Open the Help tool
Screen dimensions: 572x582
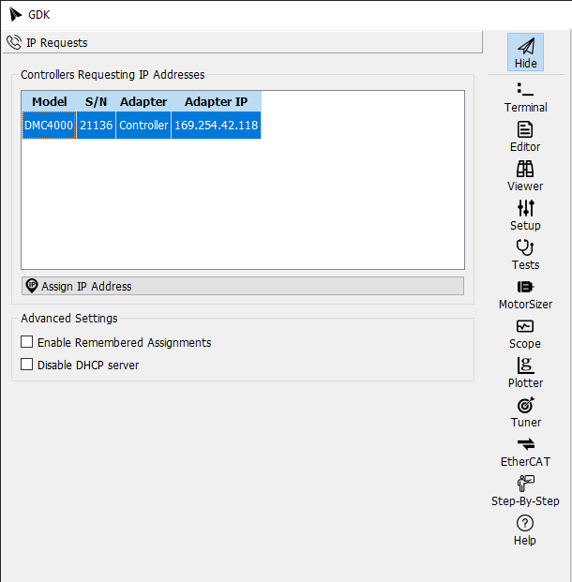525,530
